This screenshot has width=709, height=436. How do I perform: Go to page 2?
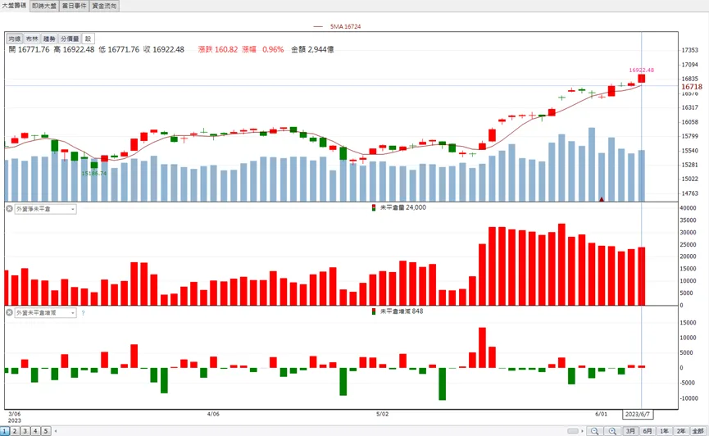point(15,431)
